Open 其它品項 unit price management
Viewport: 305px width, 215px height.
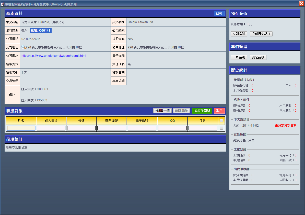pos(258,57)
